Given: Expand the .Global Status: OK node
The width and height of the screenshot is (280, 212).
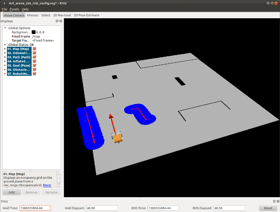Looking at the screenshot, I should (x=5, y=45).
